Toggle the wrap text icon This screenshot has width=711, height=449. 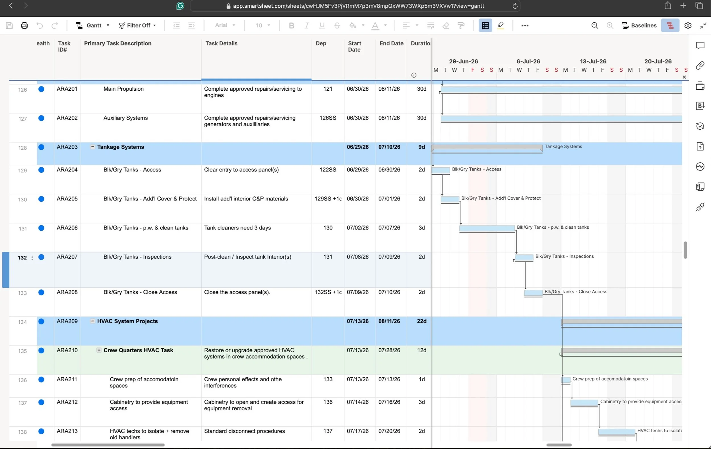pos(431,25)
